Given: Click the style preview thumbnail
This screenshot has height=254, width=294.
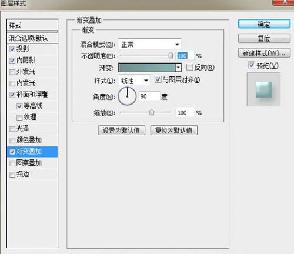Looking at the screenshot, I should (x=263, y=89).
